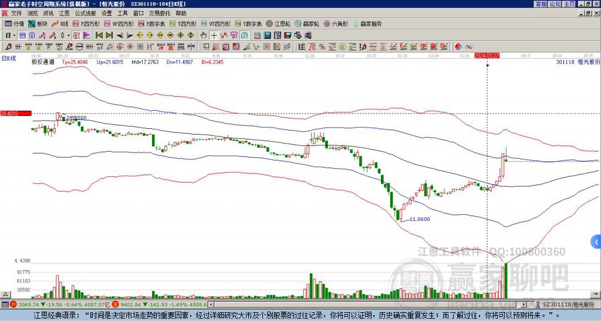Click the up-triangle button at volume panel

click(x=5, y=294)
